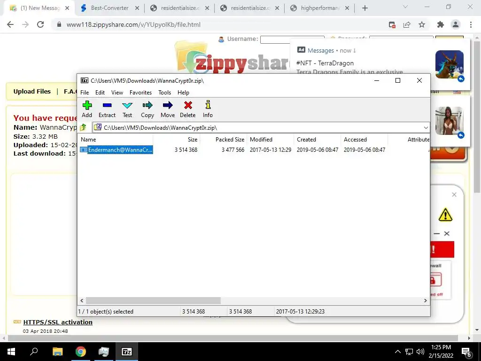Click the 7-Zip path address field
Viewport: 481px width, 361px height.
[x=258, y=128]
